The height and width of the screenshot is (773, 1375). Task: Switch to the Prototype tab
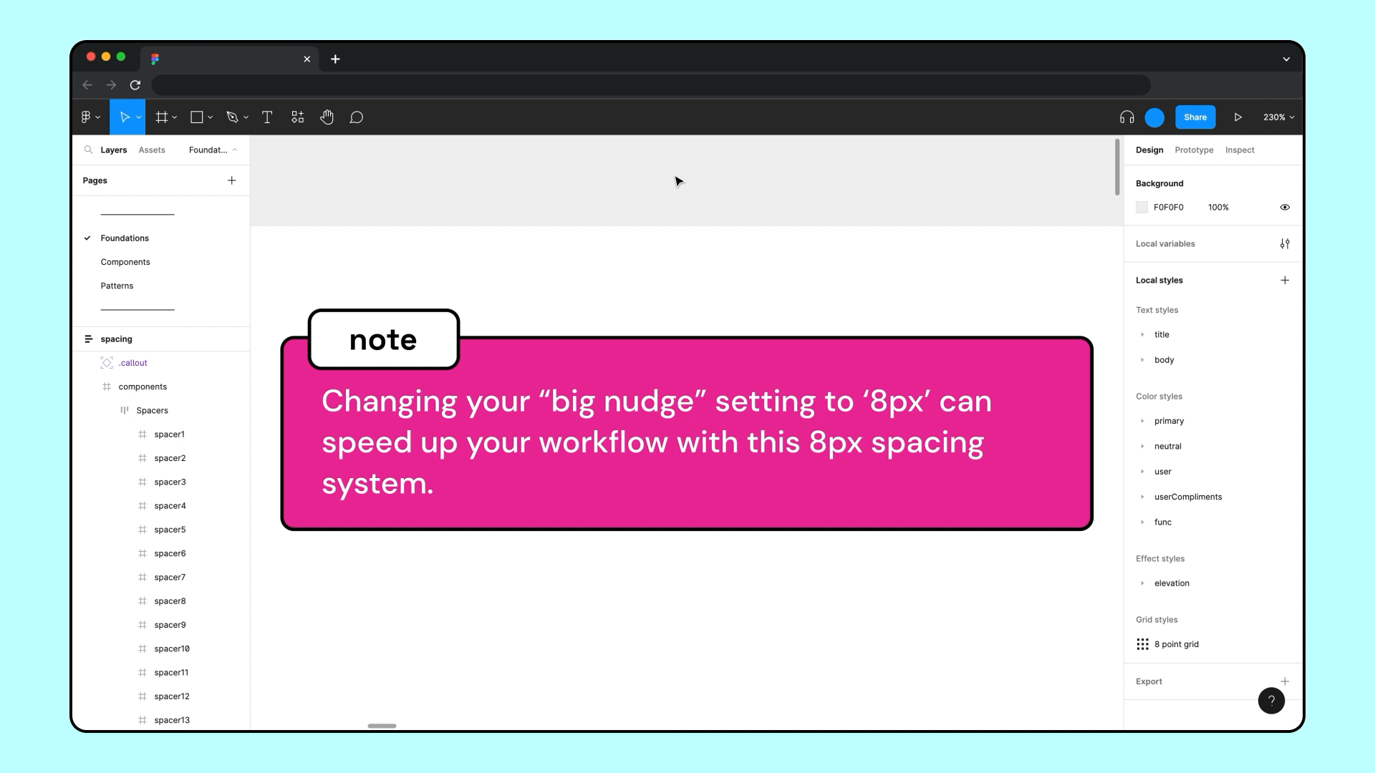coord(1194,150)
